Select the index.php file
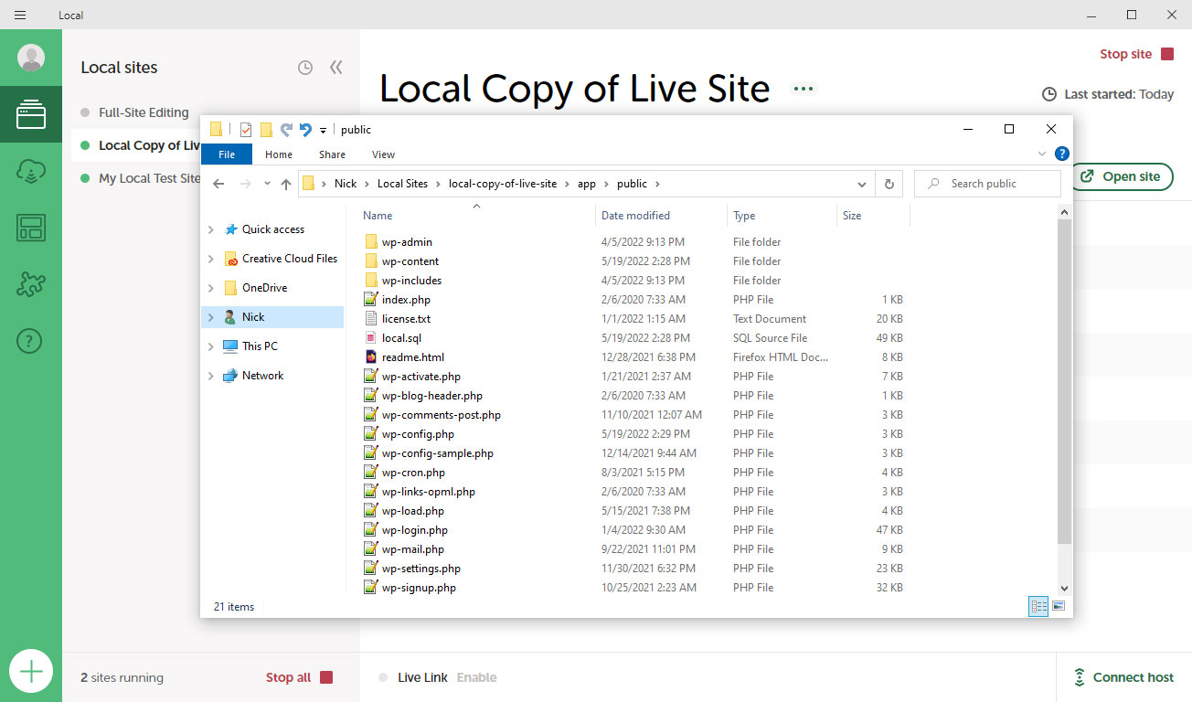Viewport: 1192px width, 702px height. tap(406, 300)
